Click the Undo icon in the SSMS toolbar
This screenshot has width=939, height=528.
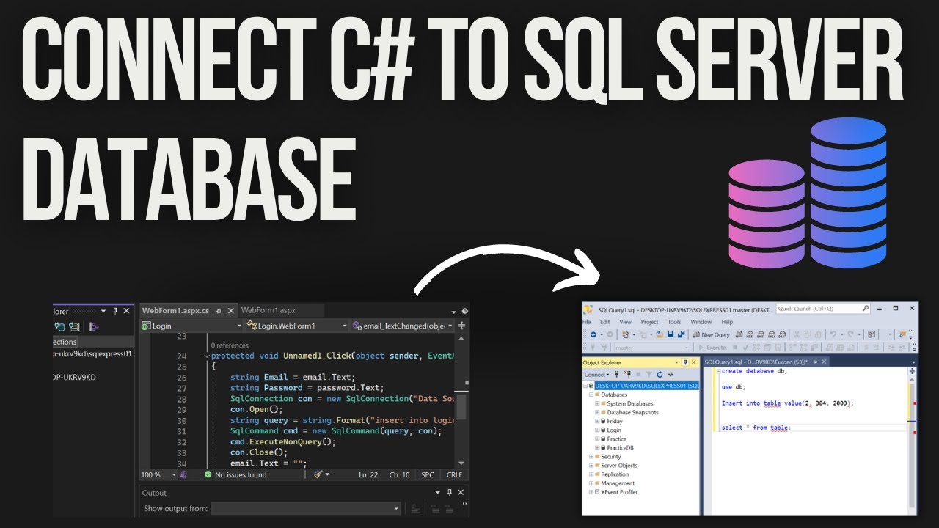[833, 334]
